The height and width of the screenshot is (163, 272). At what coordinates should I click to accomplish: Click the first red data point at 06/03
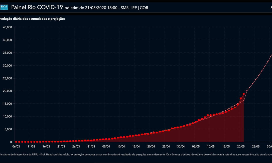pos(16,142)
